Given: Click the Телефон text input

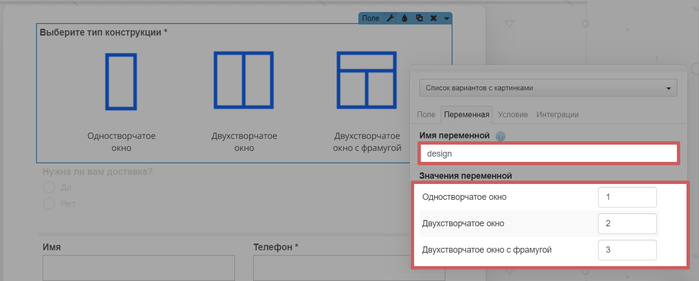Looking at the screenshot, I should coord(349,268).
